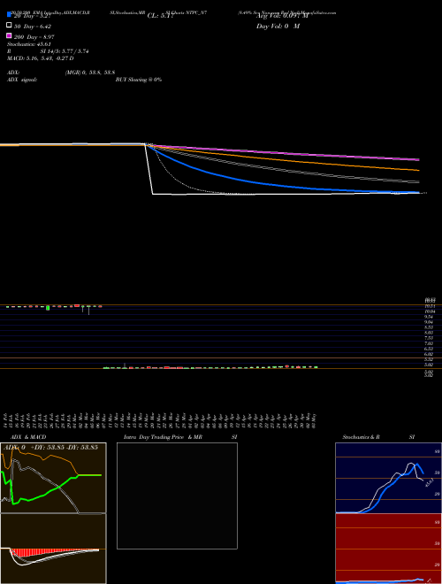
Task: Click the 'Avg Vol: 0.097 M' readout
Action: tap(282, 16)
